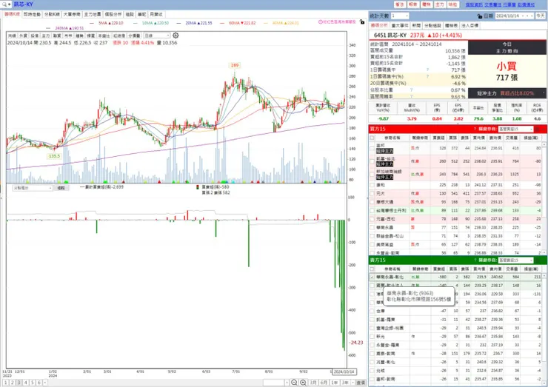Open the dropdown in the red buyer 15 header
Viewport: 548px width, 387px height.
(x=516, y=129)
